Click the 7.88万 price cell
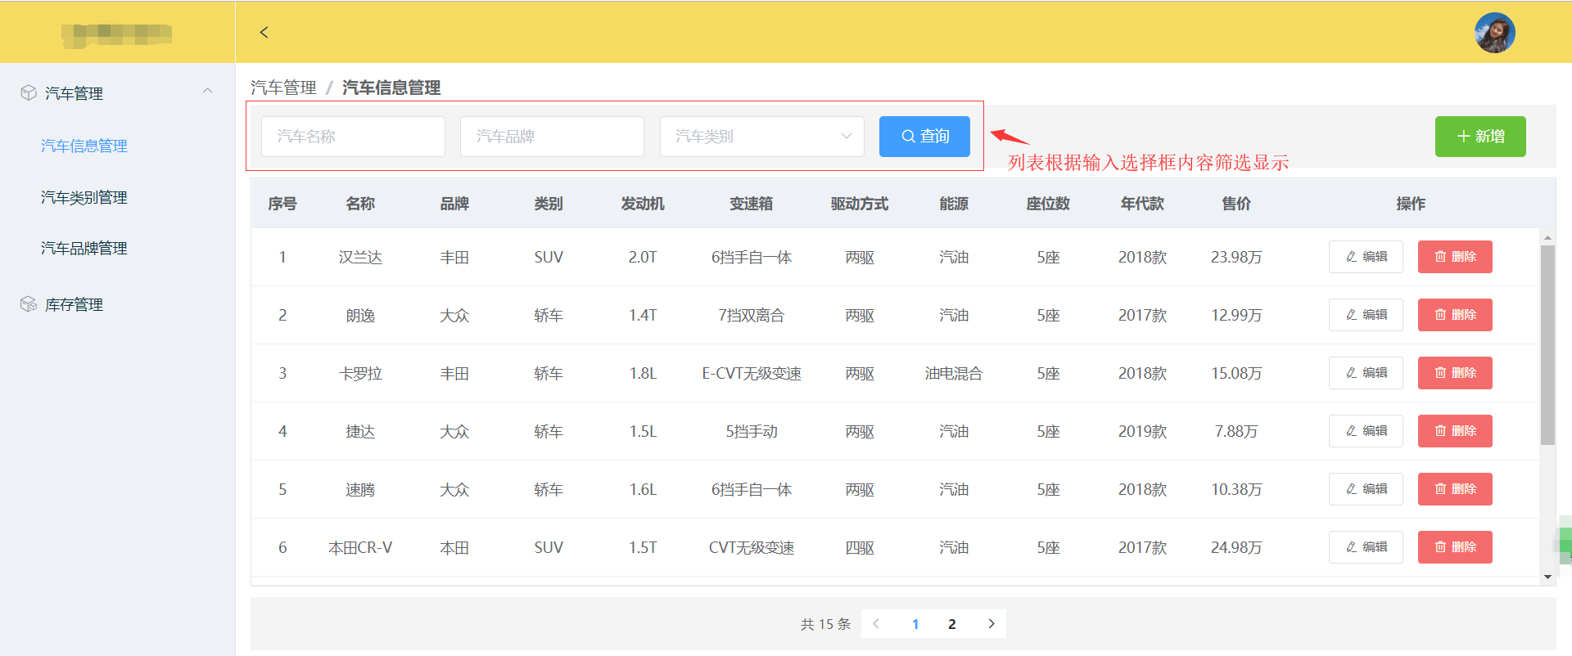 coord(1236,432)
